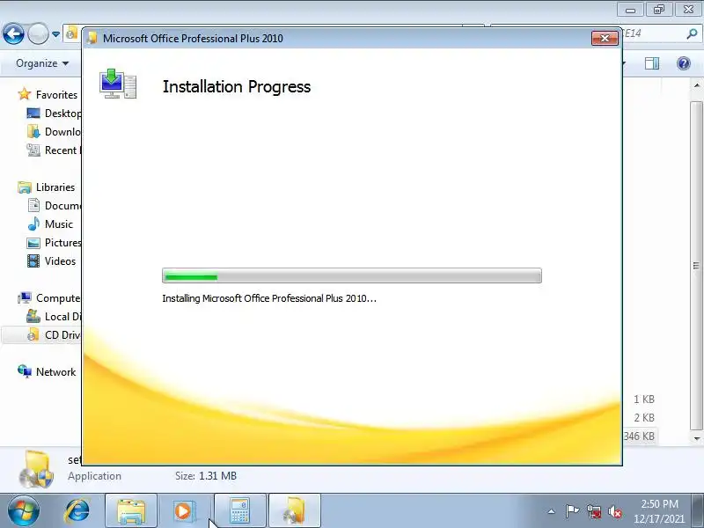The width and height of the screenshot is (704, 528).
Task: Click the "Installation Progress" heading
Action: pyautogui.click(x=236, y=86)
